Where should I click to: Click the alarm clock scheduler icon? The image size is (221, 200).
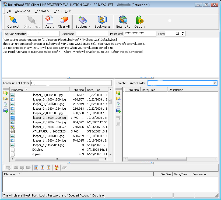(57, 168)
